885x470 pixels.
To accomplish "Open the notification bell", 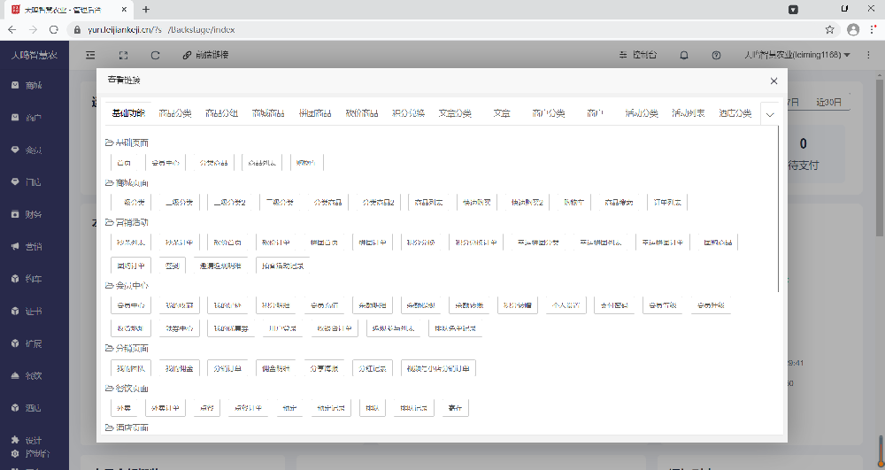I will pyautogui.click(x=684, y=55).
